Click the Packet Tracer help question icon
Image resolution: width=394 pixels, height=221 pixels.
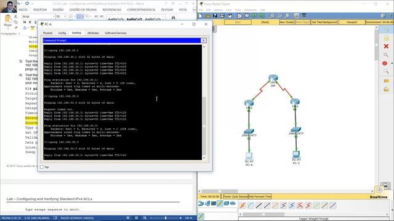tap(390, 16)
